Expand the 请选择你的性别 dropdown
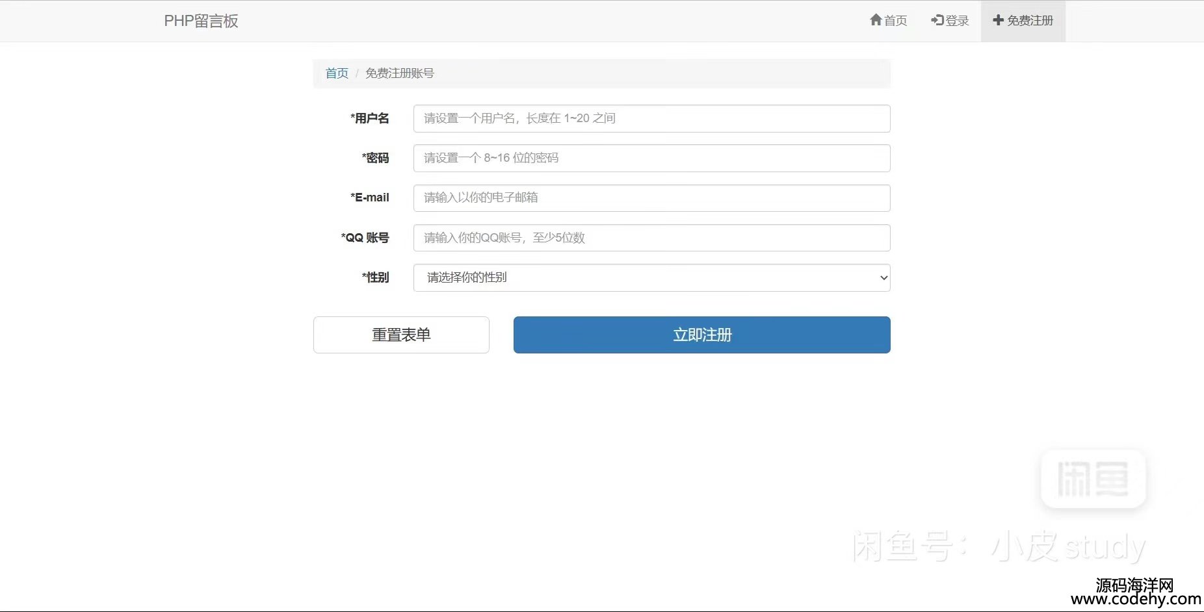Viewport: 1204px width, 612px height. pos(651,277)
